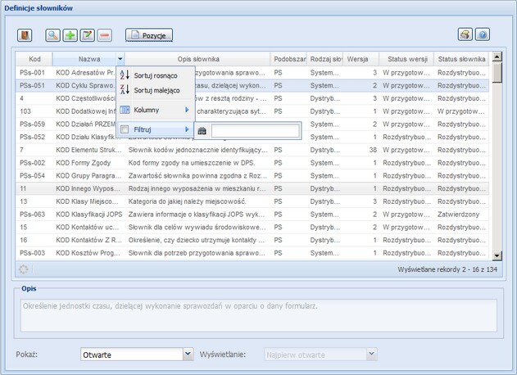Enable the Filtruj checkbox
517x375 pixels.
[125, 129]
